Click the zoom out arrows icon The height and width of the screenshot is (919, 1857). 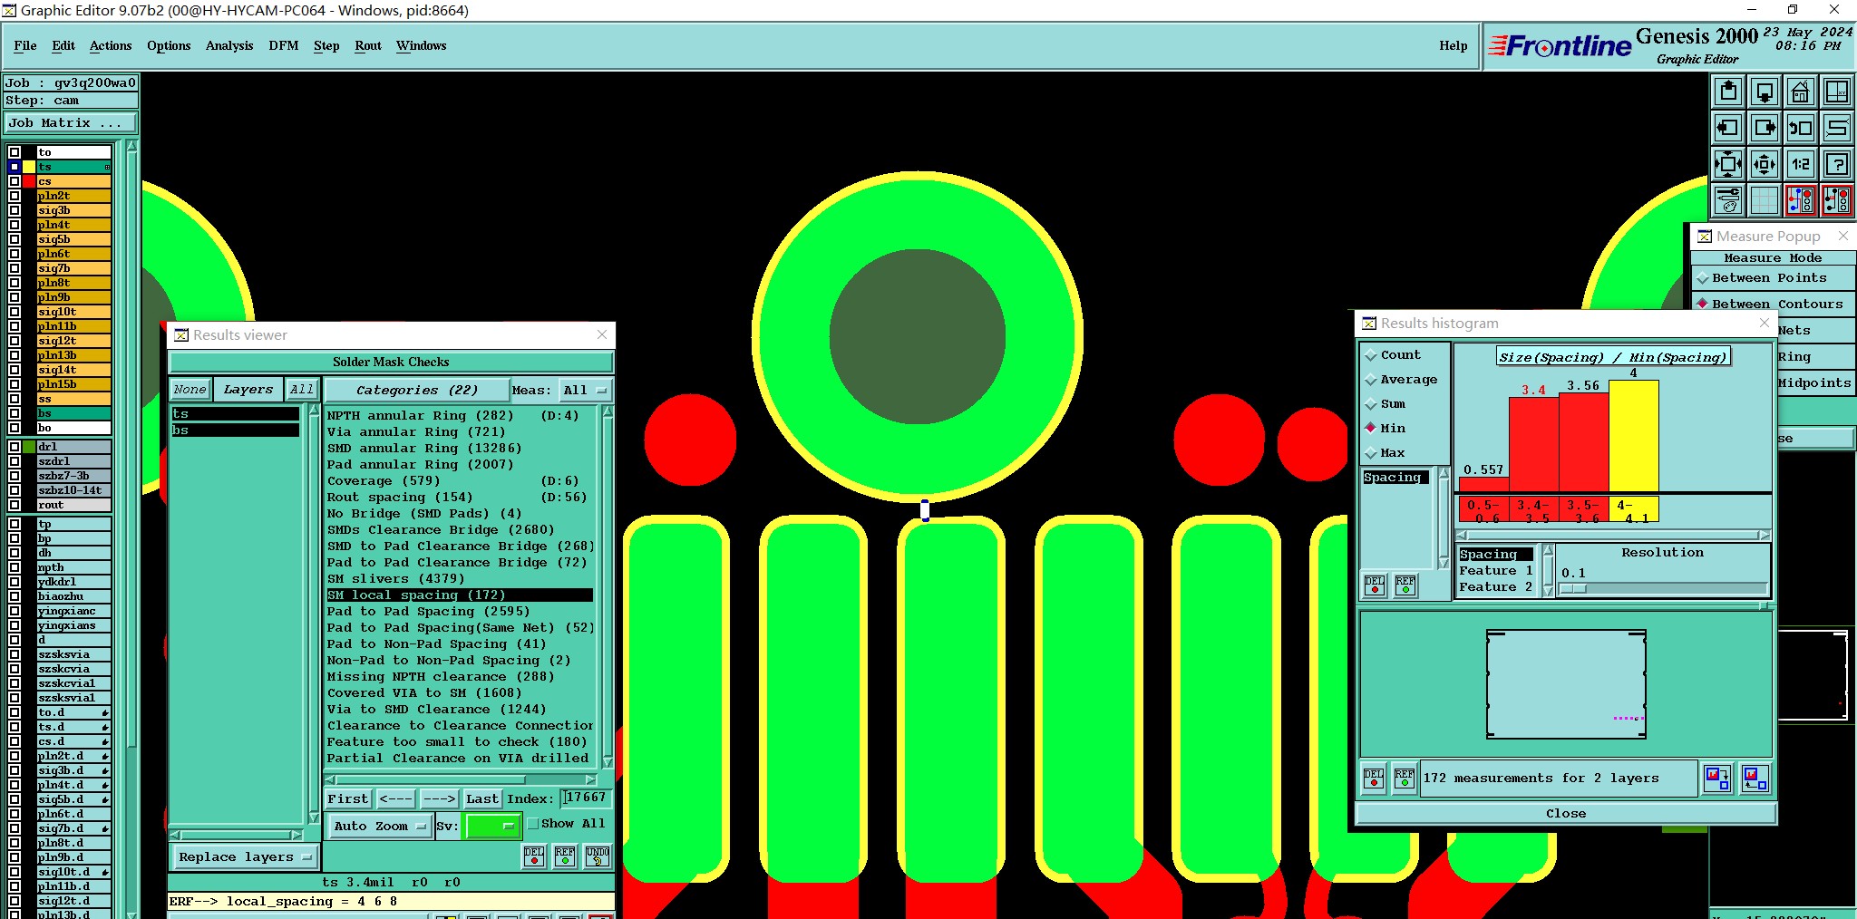coord(1765,164)
